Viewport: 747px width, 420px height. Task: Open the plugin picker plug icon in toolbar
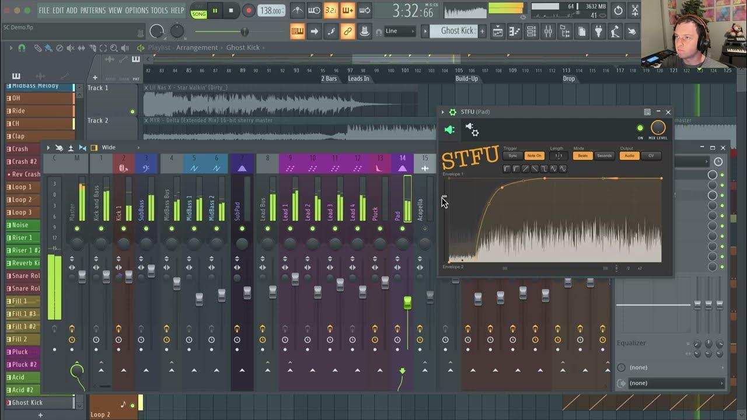598,32
